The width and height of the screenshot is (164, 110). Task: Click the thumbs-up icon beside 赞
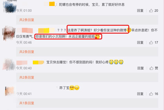tap(151, 68)
